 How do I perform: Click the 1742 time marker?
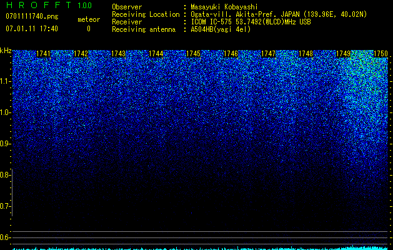(x=81, y=54)
